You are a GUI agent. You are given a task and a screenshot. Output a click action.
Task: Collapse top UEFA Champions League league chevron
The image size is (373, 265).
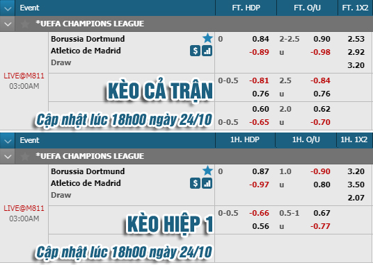point(8,24)
